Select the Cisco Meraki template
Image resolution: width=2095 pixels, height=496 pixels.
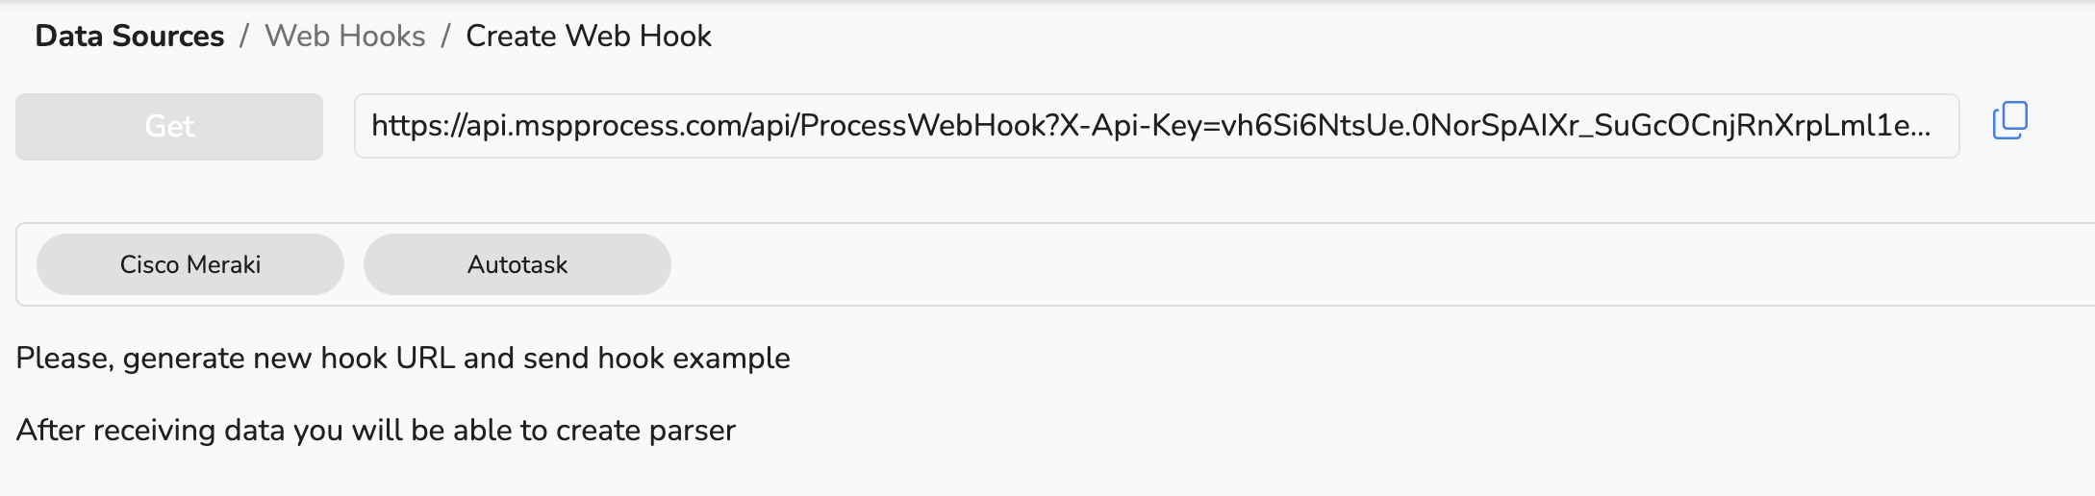tap(190, 264)
